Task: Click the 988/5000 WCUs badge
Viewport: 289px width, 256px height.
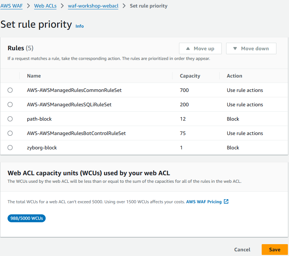Action: point(27,218)
